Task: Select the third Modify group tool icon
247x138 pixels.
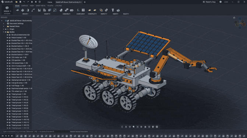Action: (50, 10)
